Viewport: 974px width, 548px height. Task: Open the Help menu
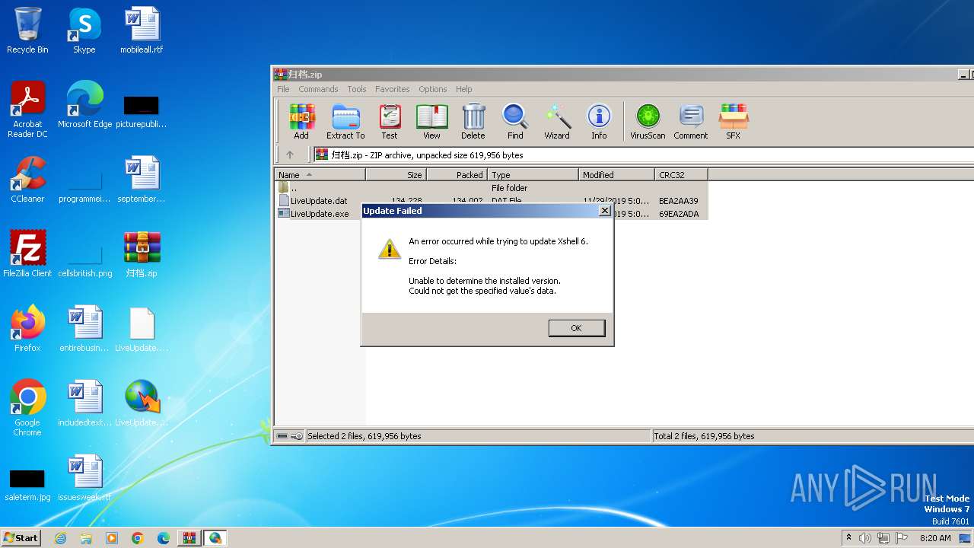coord(464,89)
